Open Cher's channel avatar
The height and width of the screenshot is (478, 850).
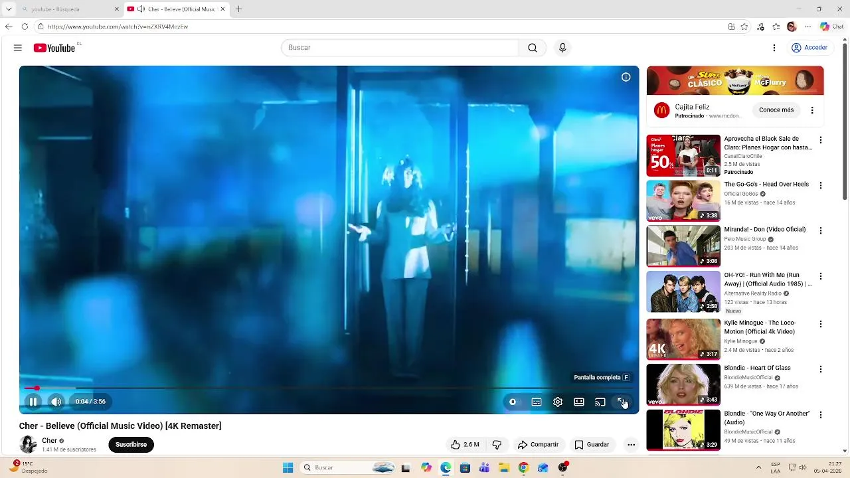(28, 444)
